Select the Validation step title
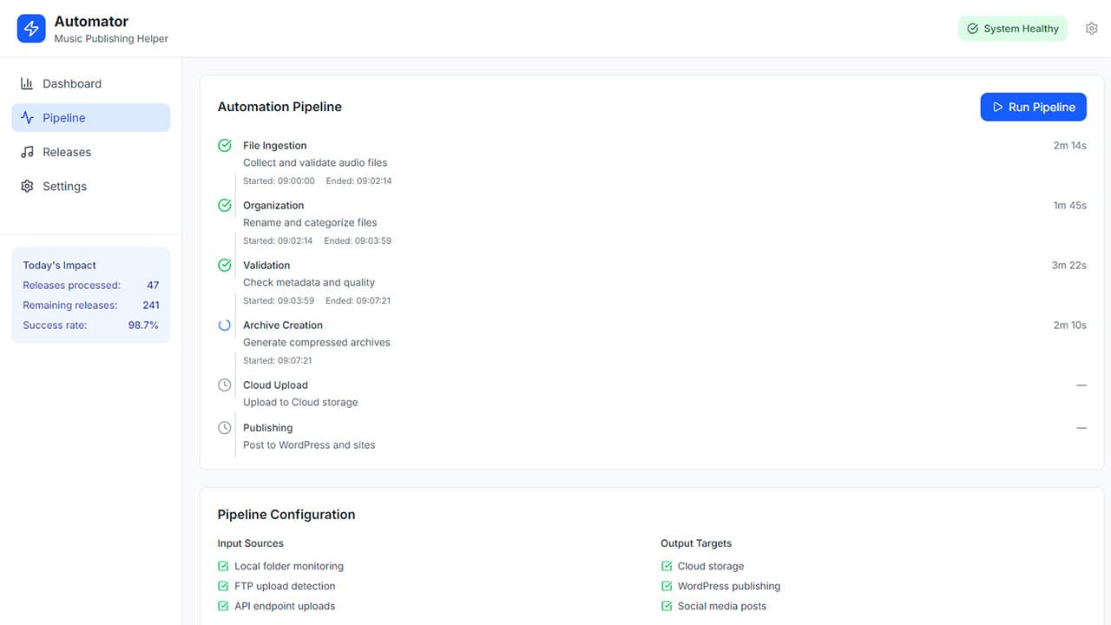Screen dimensions: 1111x625 266,266
